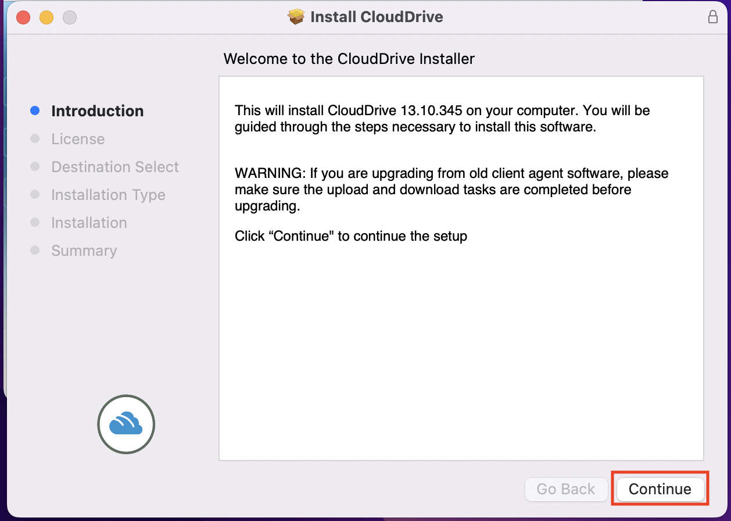The width and height of the screenshot is (731, 521).
Task: Click the lock icon in title bar
Action: coord(713,17)
